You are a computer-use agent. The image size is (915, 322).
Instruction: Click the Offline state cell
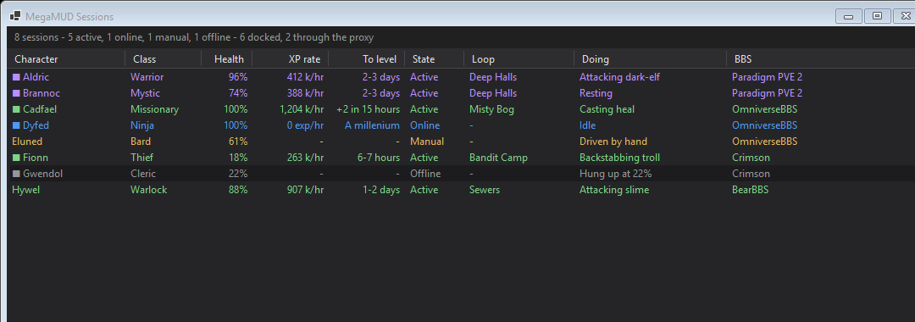click(x=425, y=174)
